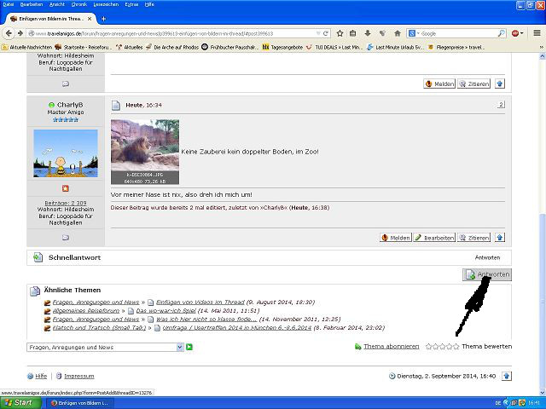The width and height of the screenshot is (546, 409).
Task: Click Melden on CharlyB's 16:34 post
Action: tap(395, 238)
